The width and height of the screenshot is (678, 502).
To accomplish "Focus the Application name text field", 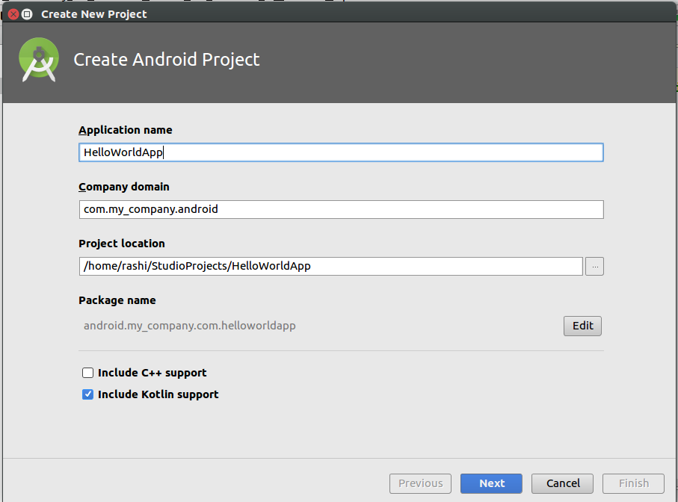I will tap(341, 152).
